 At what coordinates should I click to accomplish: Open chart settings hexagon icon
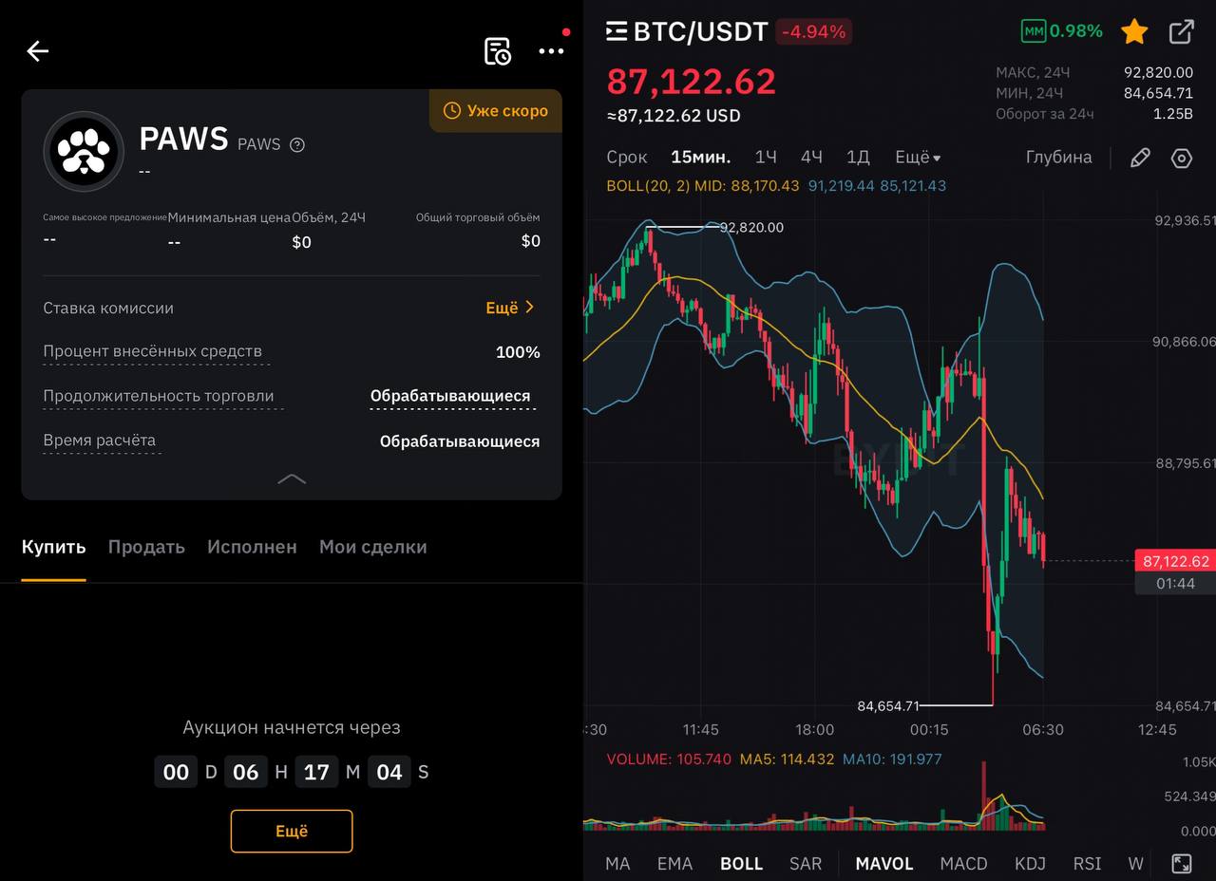[x=1181, y=158]
